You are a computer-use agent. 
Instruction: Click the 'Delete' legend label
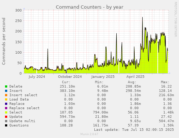16,86
